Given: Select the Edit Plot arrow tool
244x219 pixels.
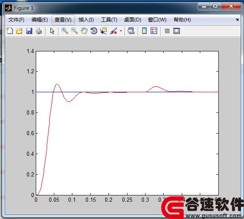Looking at the screenshot, I should click(52, 31).
